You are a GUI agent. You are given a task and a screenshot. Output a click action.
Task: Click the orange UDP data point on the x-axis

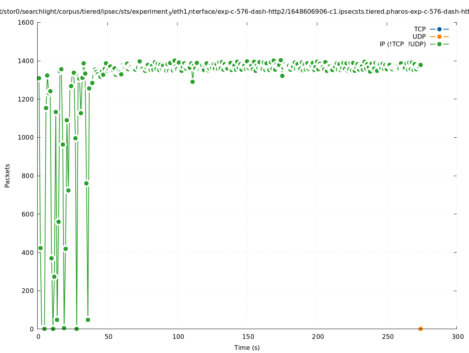tap(420, 329)
